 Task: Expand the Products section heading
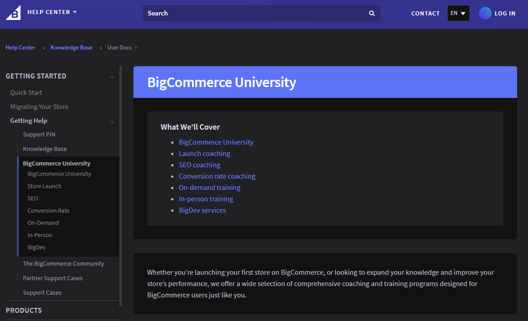pos(24,310)
